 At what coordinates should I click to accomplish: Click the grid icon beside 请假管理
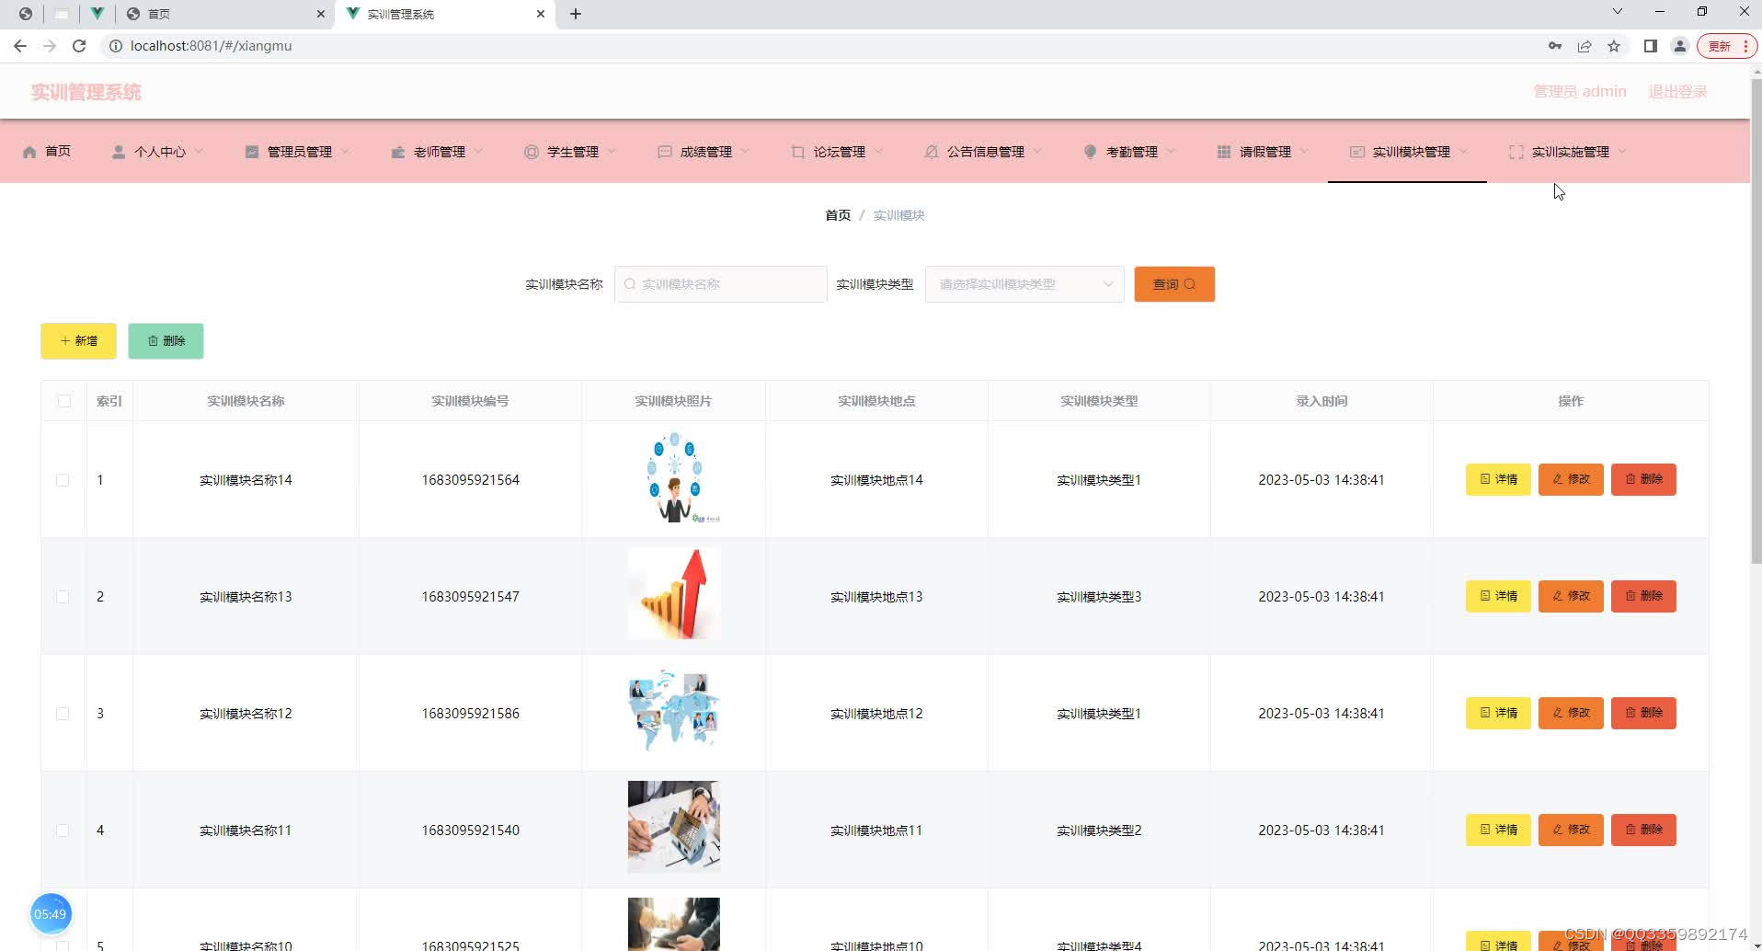(x=1224, y=152)
